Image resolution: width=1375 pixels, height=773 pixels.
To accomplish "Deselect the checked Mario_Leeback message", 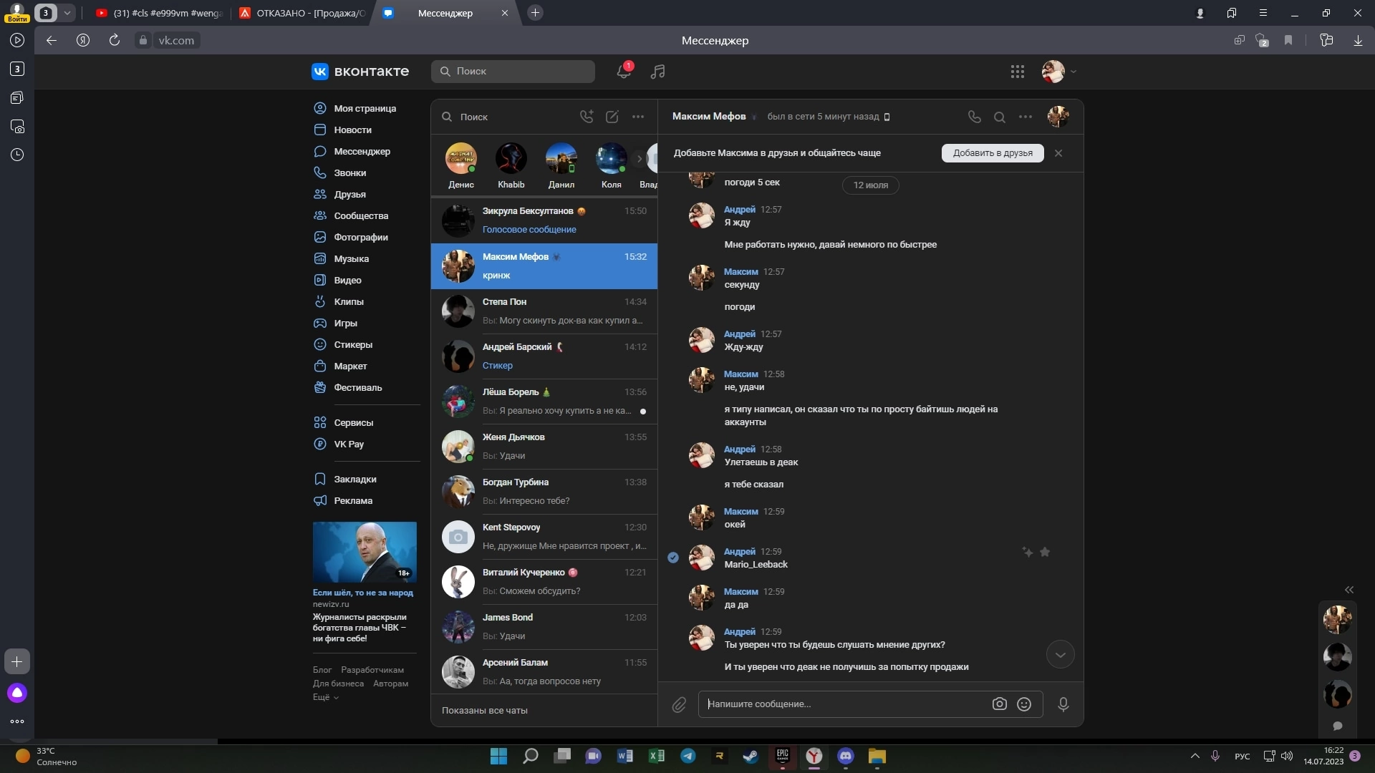I will 673,558.
